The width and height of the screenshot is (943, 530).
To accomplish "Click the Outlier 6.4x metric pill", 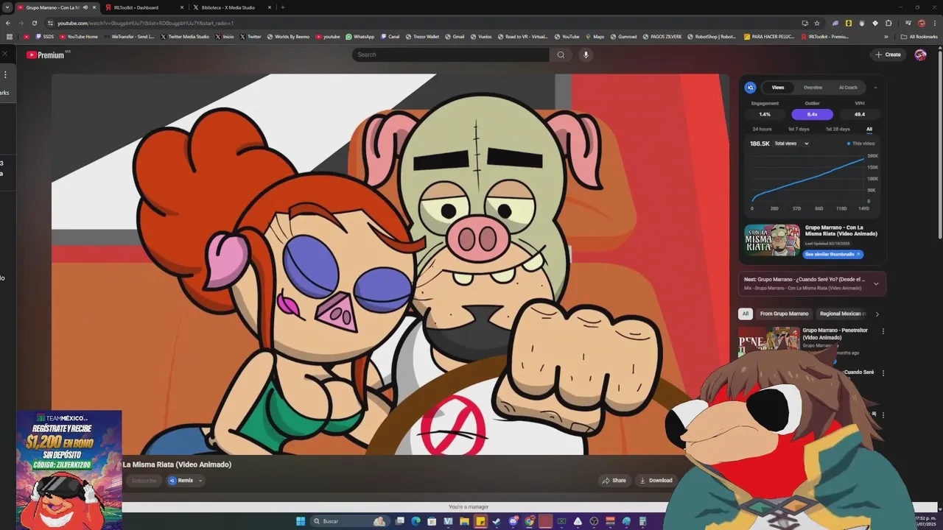I will tap(812, 114).
